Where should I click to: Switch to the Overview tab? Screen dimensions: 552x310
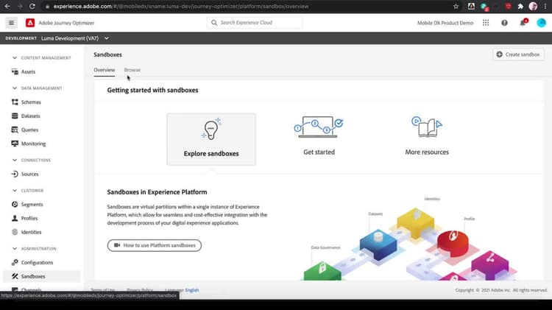105,70
